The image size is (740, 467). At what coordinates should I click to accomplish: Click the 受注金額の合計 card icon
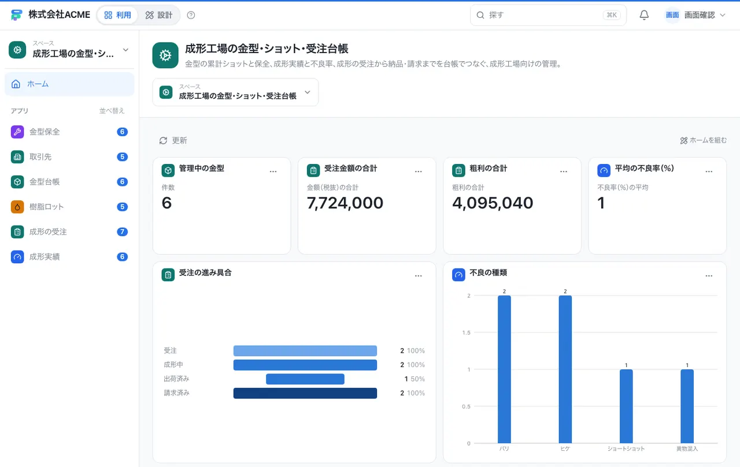(313, 171)
